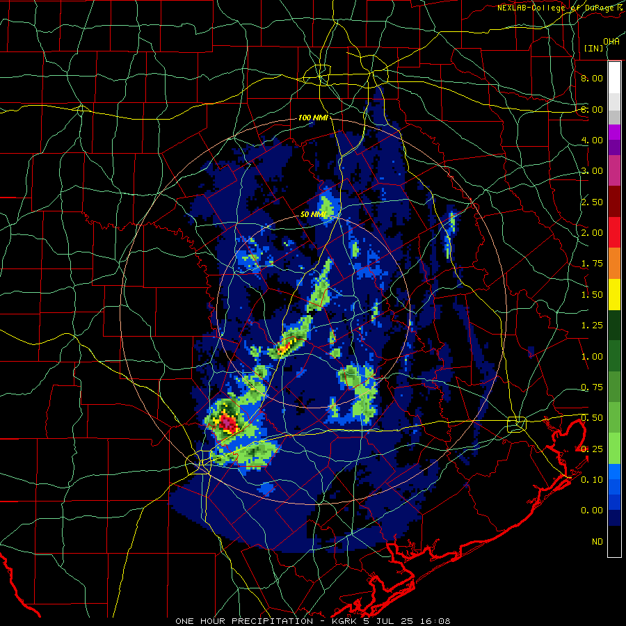Click the 4.00 legend value
Image resolution: width=626 pixels, height=626 pixels.
click(592, 140)
